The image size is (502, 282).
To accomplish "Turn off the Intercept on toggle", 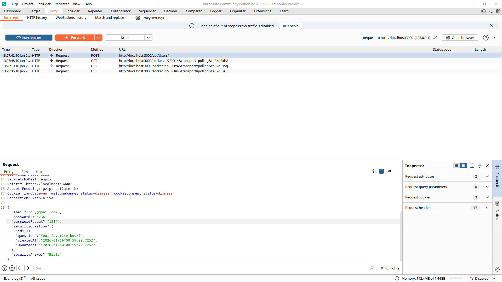I will 29,38.
